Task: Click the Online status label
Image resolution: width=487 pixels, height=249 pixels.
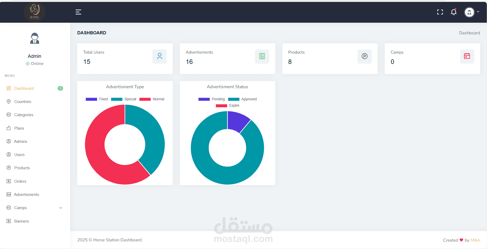Action: point(35,64)
